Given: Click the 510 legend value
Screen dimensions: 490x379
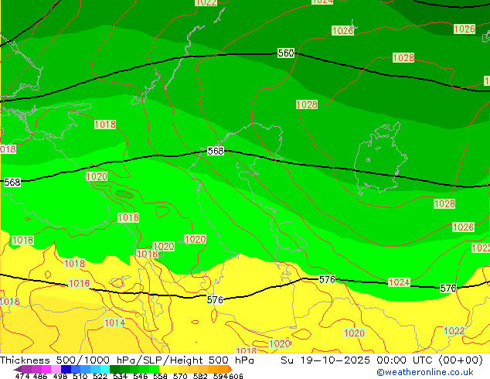Looking at the screenshot, I should tap(80, 376).
